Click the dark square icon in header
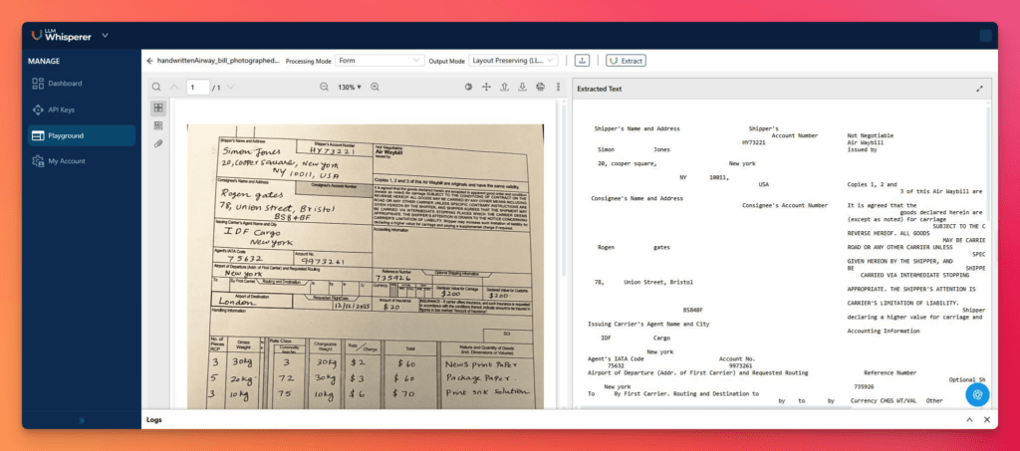This screenshot has width=1020, height=451. pos(986,36)
